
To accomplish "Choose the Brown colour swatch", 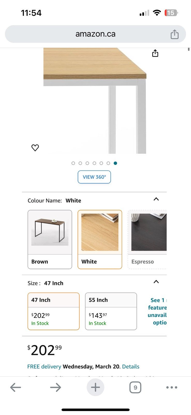I will [50, 239].
